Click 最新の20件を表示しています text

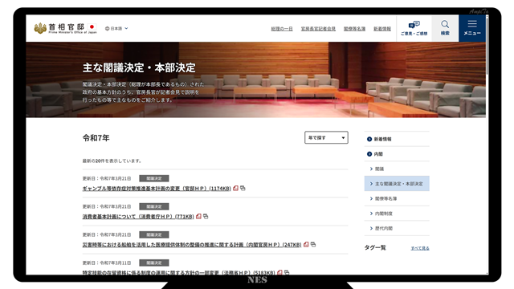click(x=112, y=161)
